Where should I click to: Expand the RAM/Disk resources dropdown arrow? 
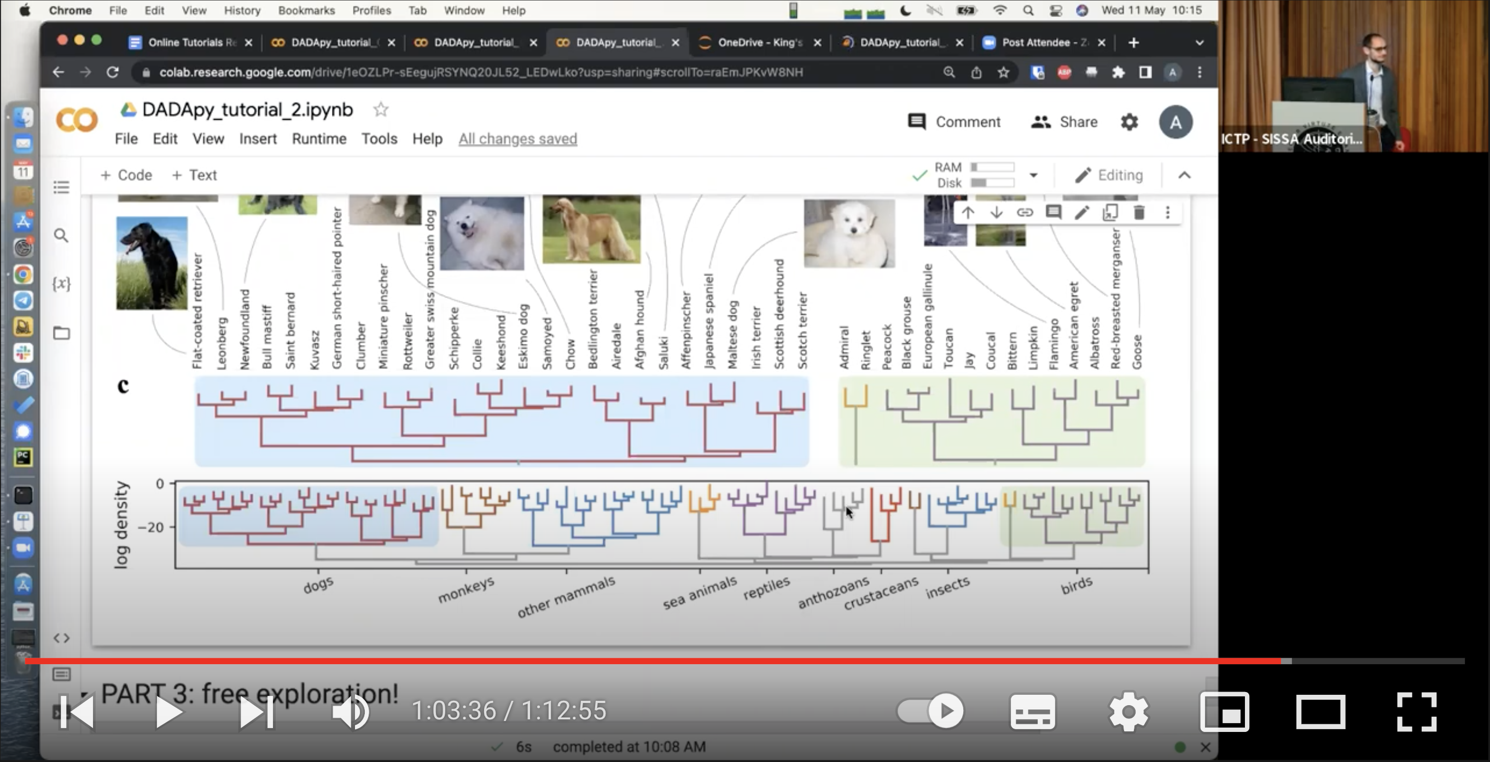click(1034, 175)
